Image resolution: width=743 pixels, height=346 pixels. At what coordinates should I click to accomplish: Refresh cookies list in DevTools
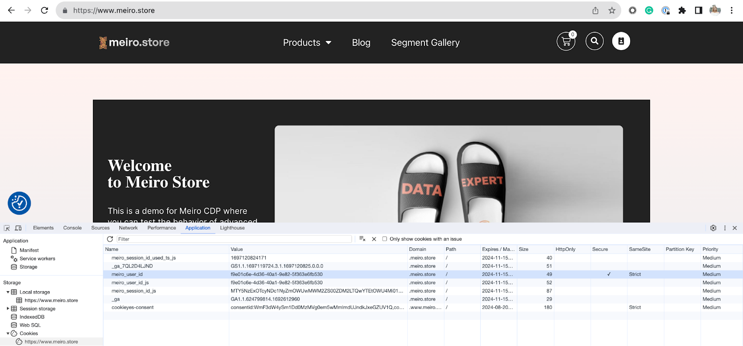coord(110,239)
